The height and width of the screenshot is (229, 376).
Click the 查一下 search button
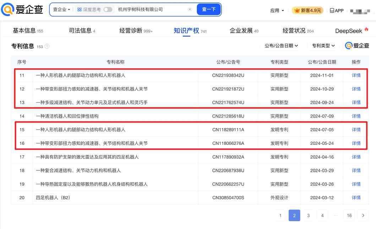(209, 9)
